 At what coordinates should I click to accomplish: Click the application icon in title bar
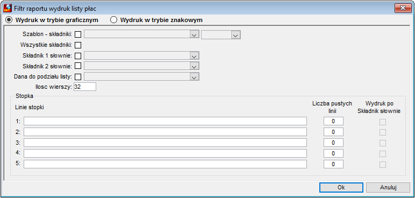tap(7, 8)
